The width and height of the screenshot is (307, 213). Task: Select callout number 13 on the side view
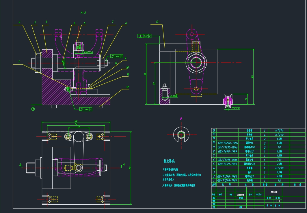tap(157, 22)
